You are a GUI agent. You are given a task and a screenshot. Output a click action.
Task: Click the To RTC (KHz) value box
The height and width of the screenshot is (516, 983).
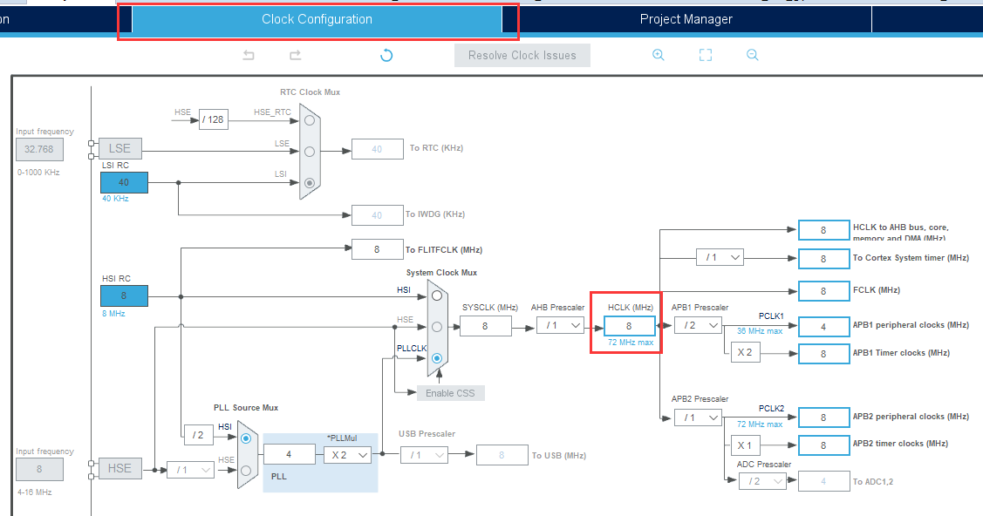tap(378, 149)
